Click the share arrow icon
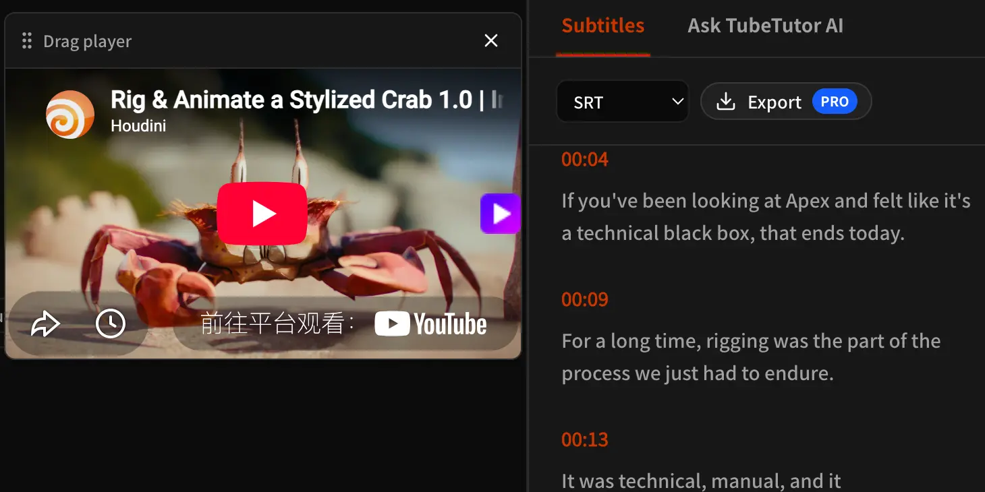Screen dimensions: 985x492 coord(46,324)
